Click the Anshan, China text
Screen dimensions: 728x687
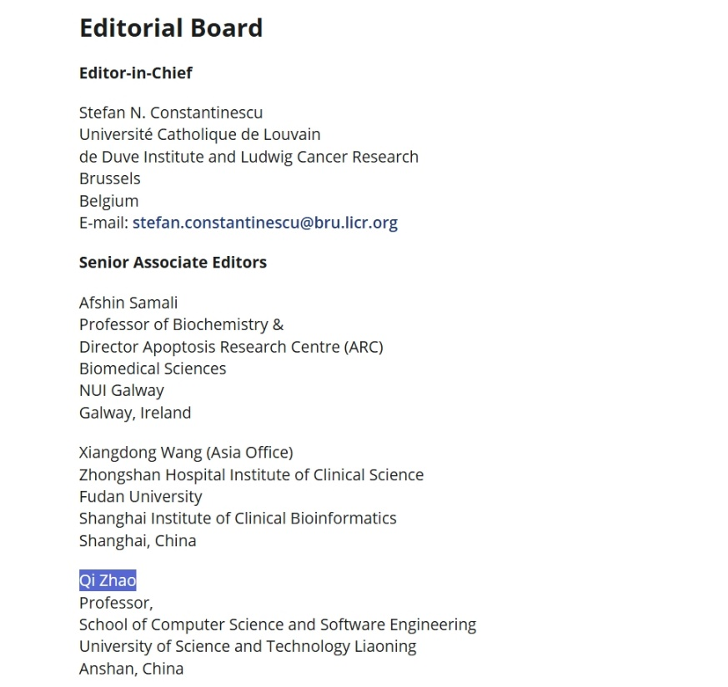[131, 669]
